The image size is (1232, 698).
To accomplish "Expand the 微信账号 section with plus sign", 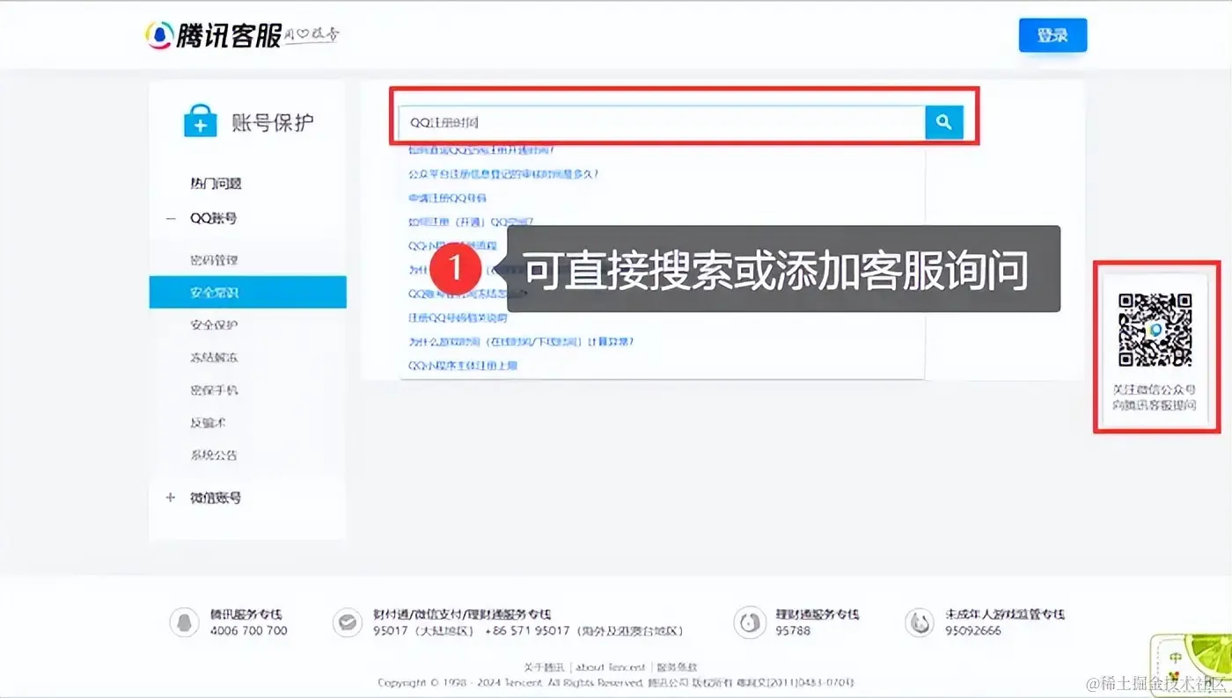I will (x=171, y=498).
